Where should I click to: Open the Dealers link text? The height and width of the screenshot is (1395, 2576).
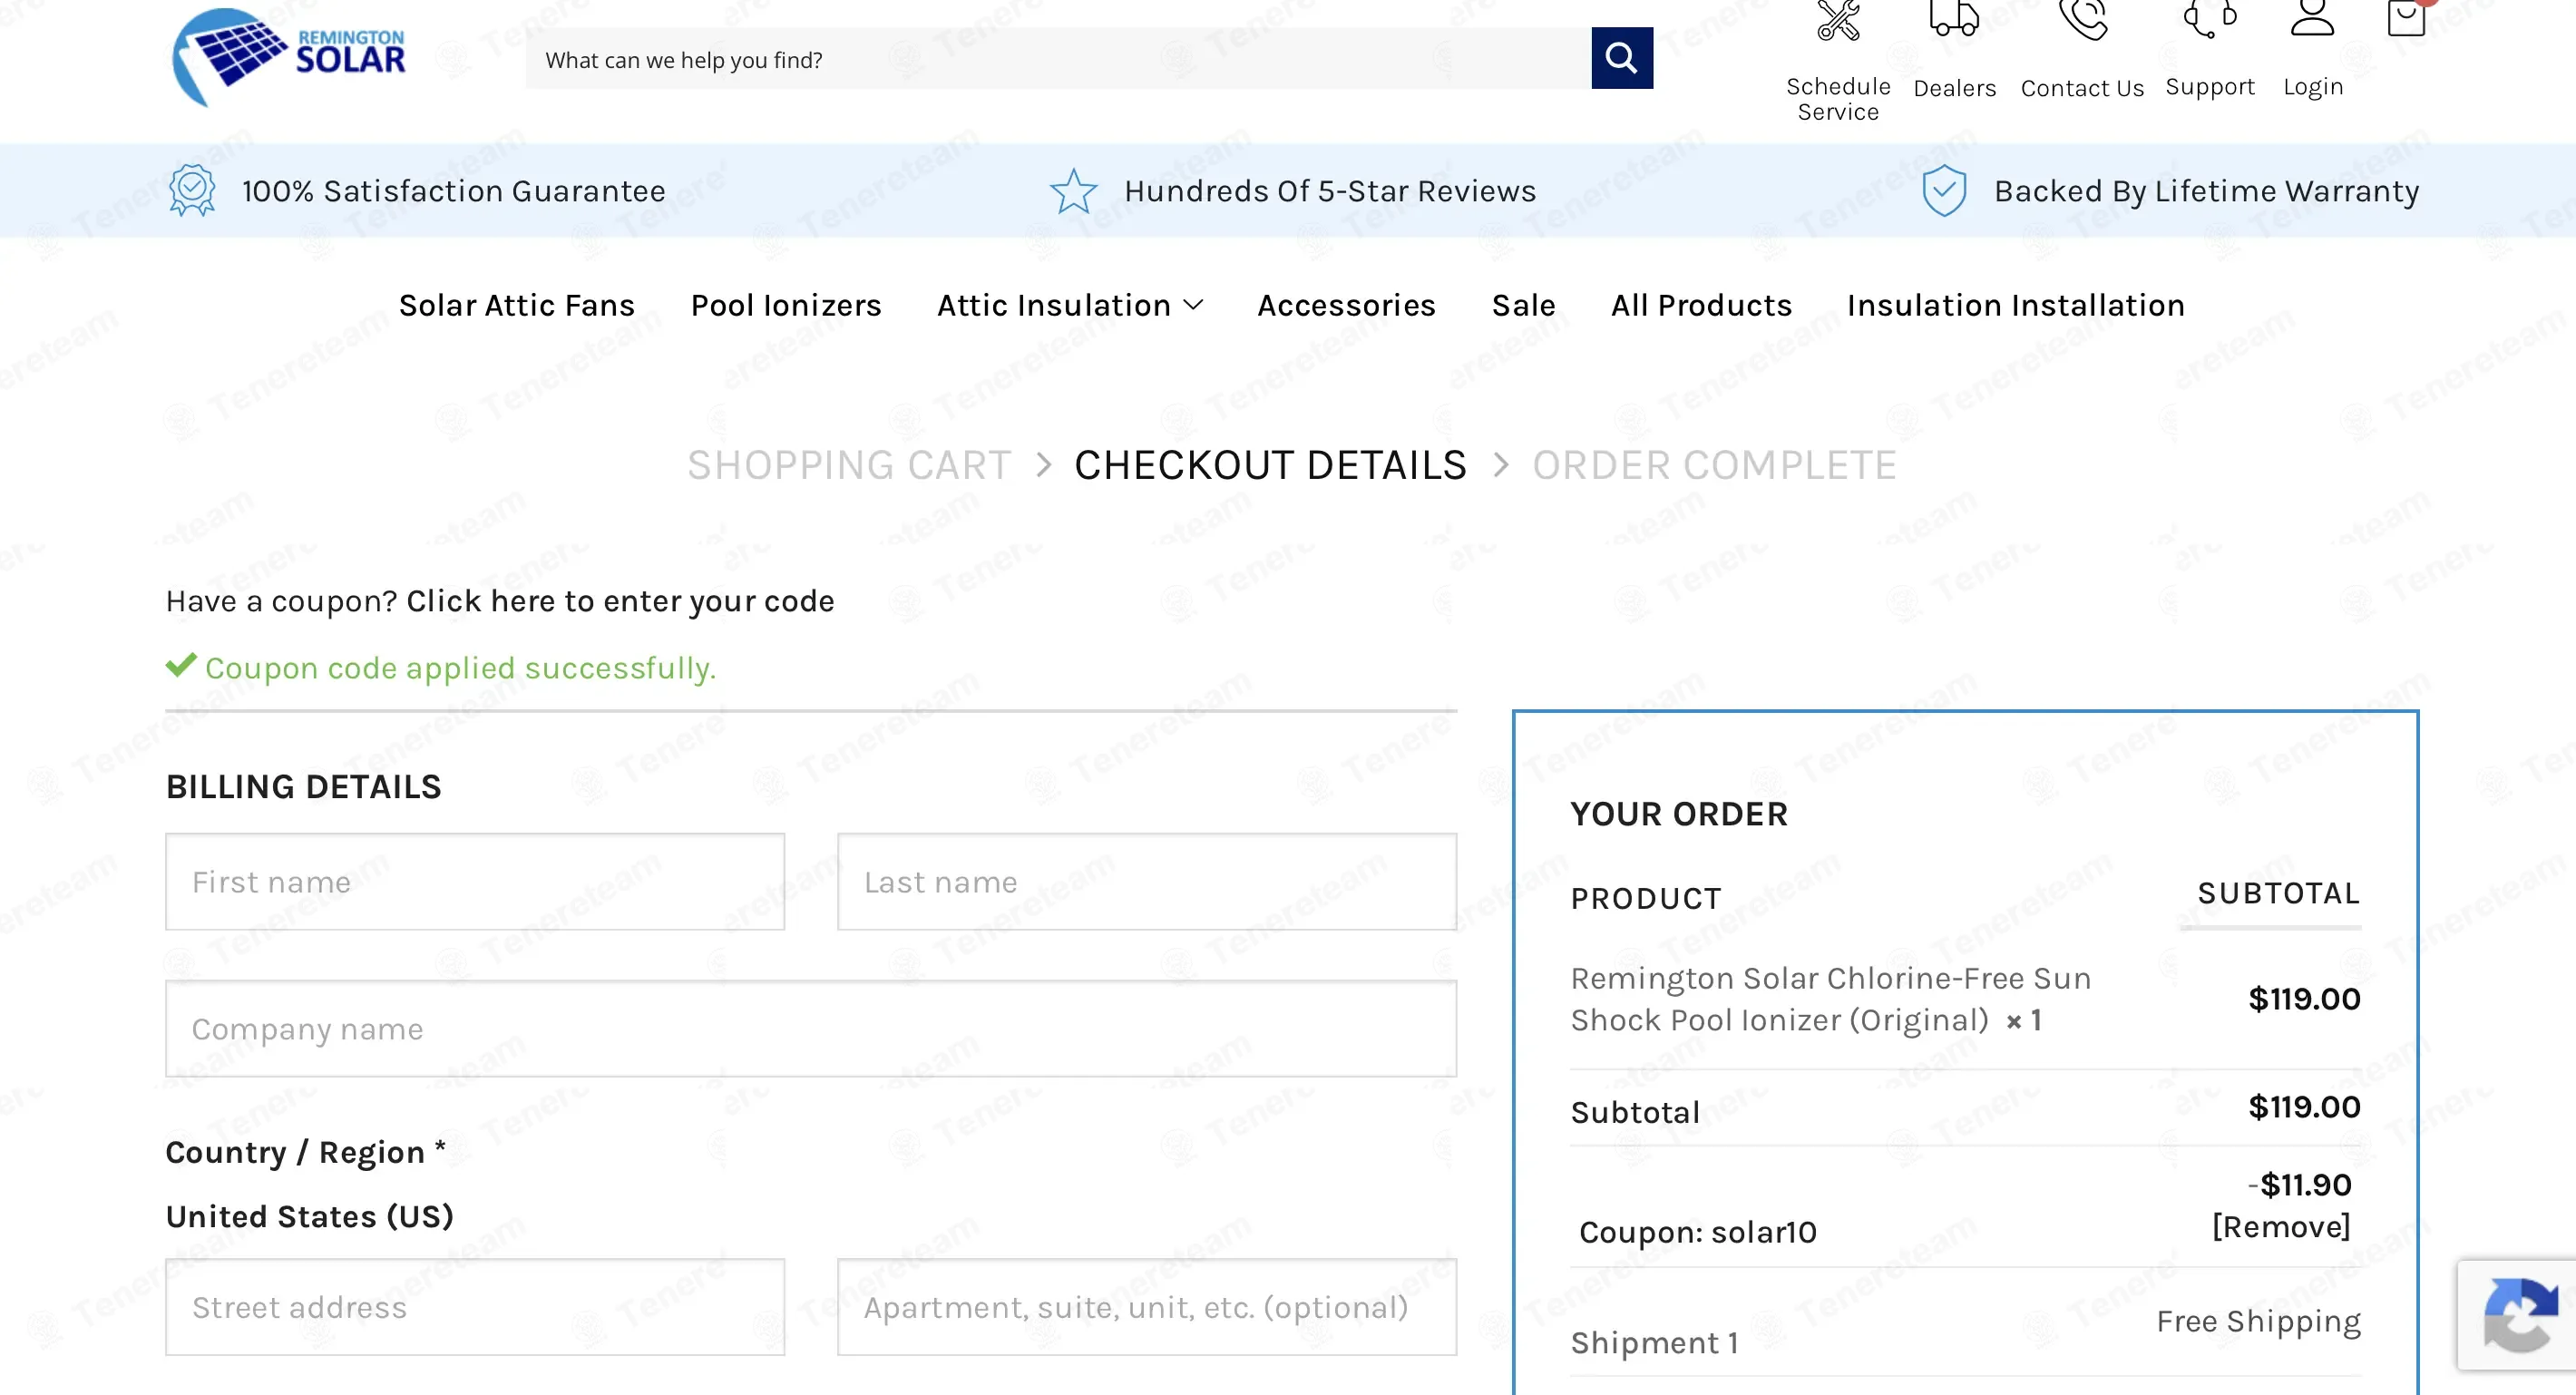(1954, 88)
